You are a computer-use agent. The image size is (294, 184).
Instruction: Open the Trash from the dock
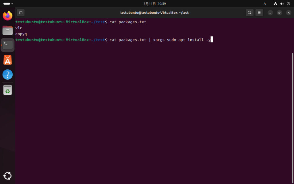[7, 90]
